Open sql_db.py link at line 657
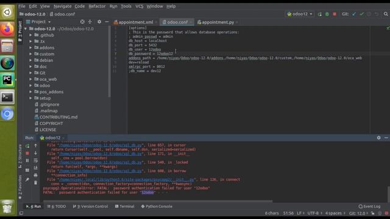Screen dimensions: 390x219 click(x=101, y=145)
